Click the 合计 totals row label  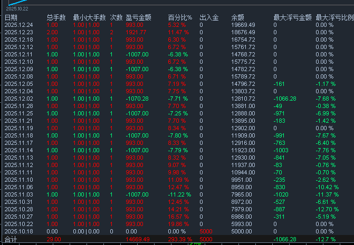click(x=11, y=239)
